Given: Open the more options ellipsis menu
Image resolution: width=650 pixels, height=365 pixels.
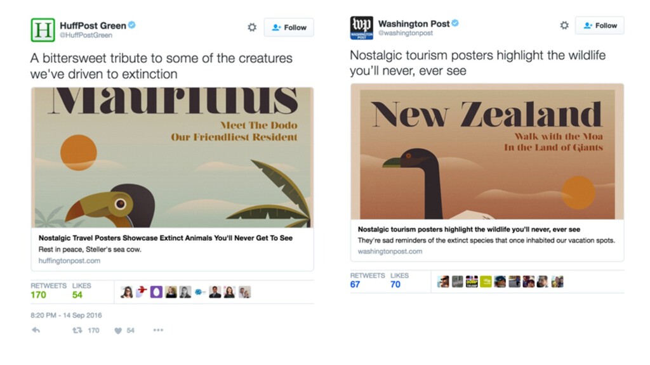Looking at the screenshot, I should point(158,330).
